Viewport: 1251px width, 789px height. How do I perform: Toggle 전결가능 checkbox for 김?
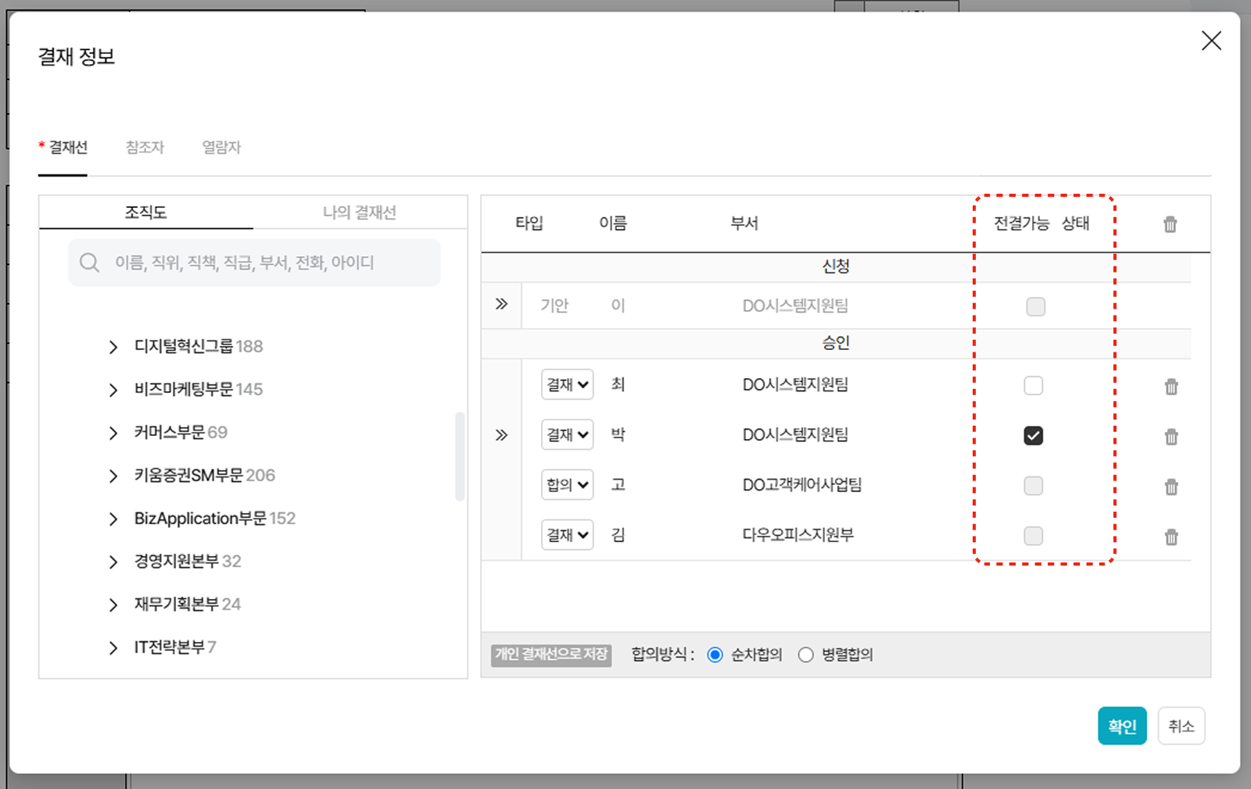pyautogui.click(x=1033, y=535)
